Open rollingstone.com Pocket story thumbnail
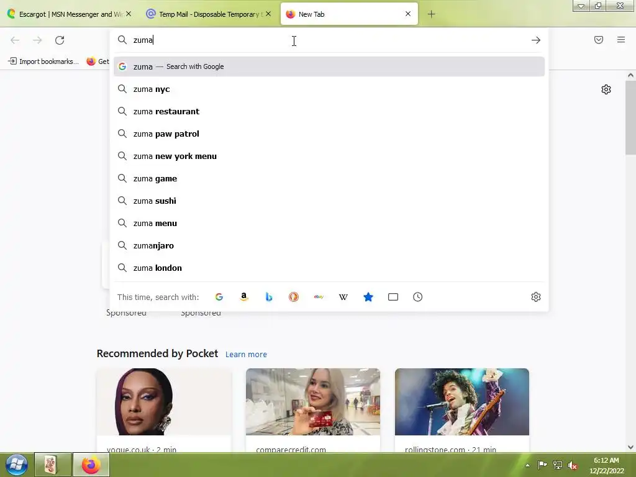This screenshot has height=477, width=636. tap(462, 402)
